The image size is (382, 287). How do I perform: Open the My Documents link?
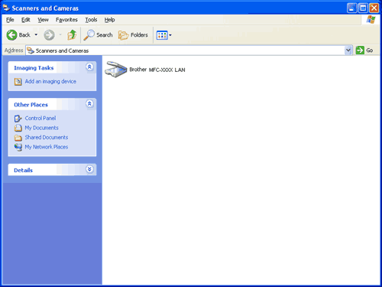coord(41,128)
